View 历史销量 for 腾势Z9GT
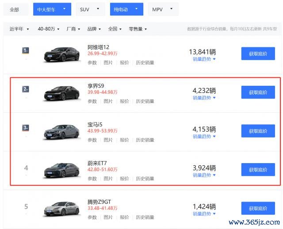The width and height of the screenshot is (283, 229). coord(145,217)
